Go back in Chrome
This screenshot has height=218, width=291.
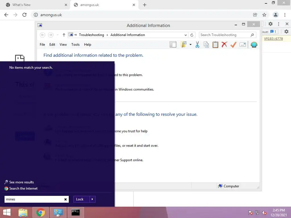point(6,15)
